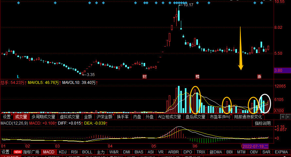Switch to 多周期成交量 tab
The image size is (291, 157).
click(43, 116)
